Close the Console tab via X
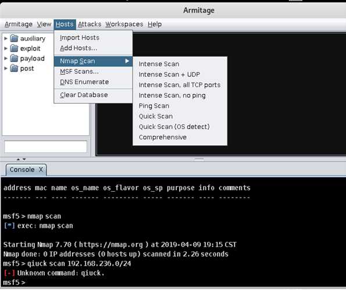 click(x=41, y=170)
